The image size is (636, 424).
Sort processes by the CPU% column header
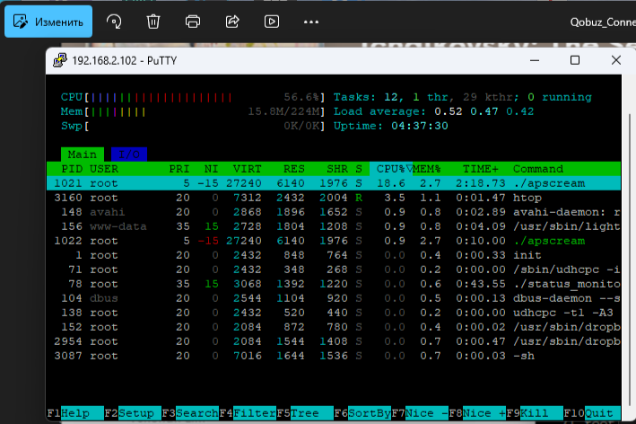tap(393, 169)
